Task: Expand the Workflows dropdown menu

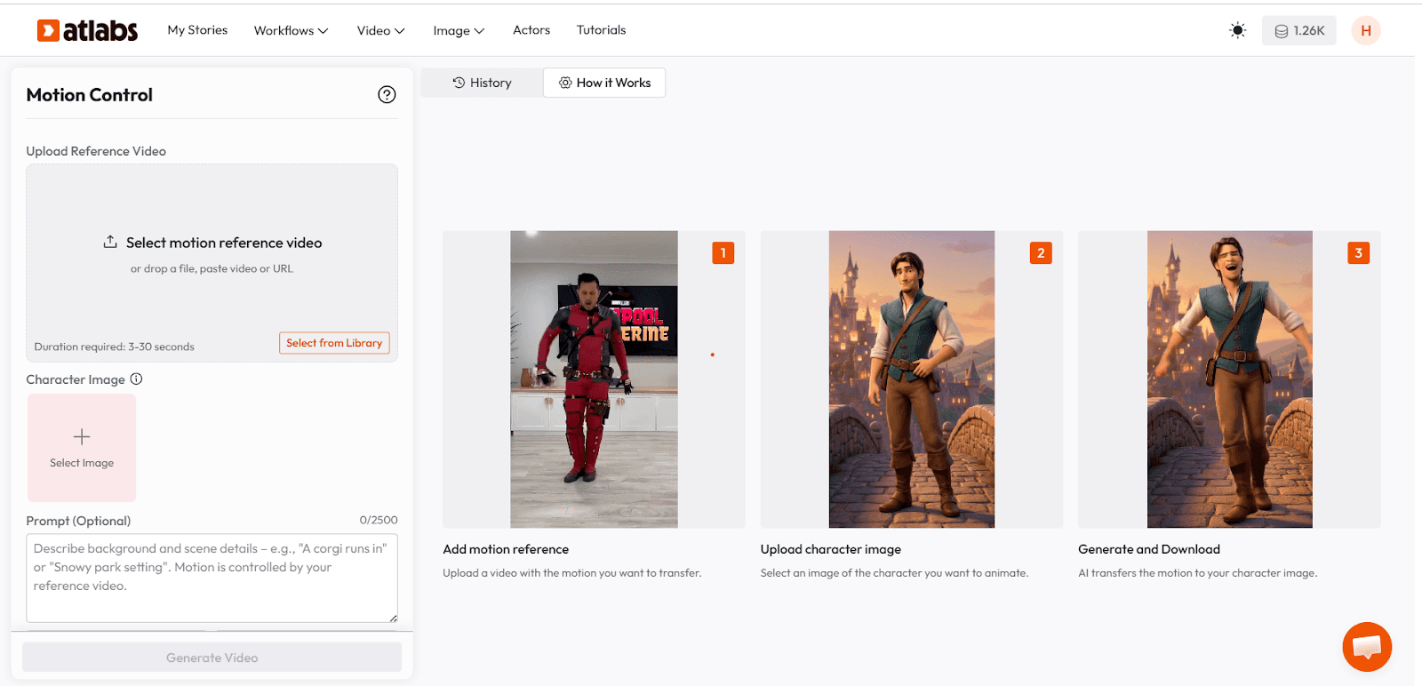Action: [x=292, y=30]
